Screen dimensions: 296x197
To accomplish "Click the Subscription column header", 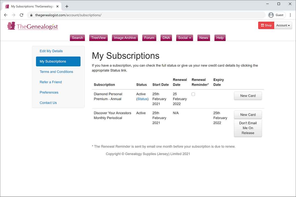I will (x=104, y=85).
